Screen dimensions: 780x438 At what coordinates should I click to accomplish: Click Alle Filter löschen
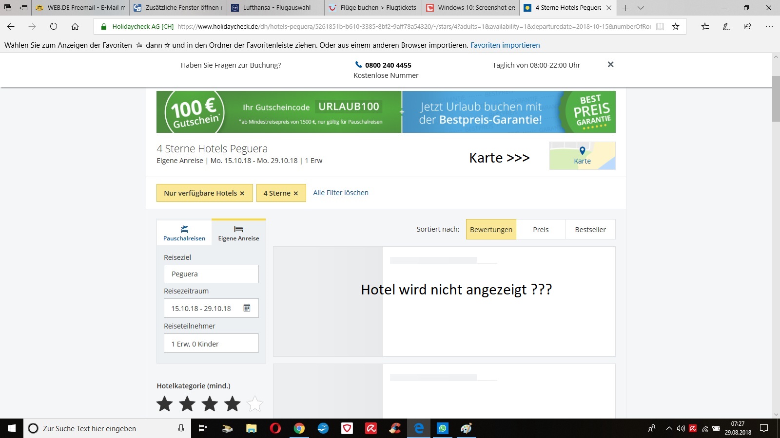341,193
